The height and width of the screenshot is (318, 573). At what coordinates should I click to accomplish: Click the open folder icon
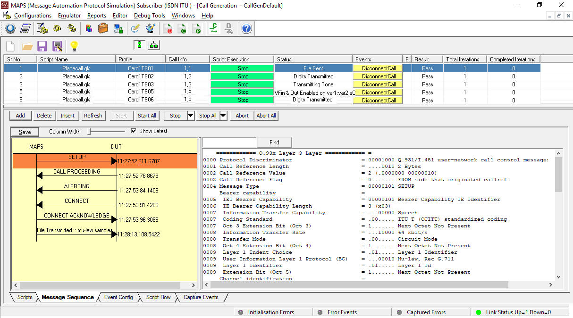click(x=27, y=46)
